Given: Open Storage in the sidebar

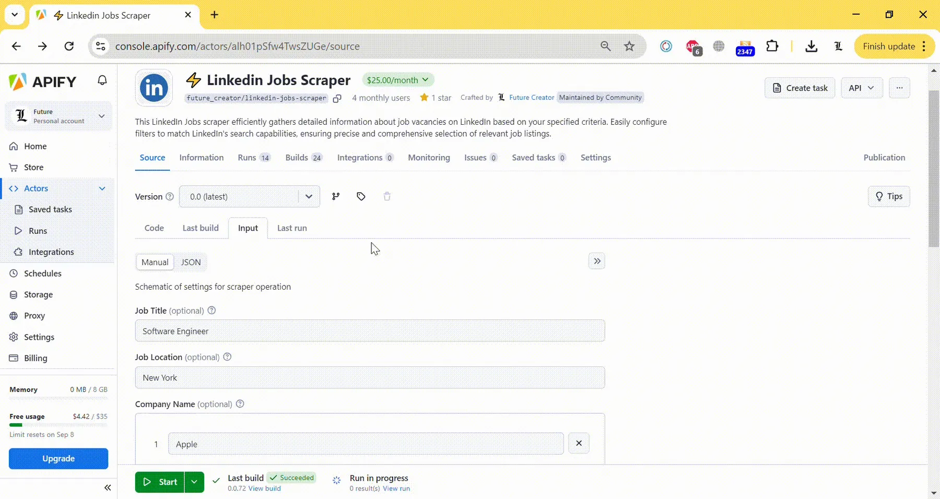Looking at the screenshot, I should click(58, 294).
